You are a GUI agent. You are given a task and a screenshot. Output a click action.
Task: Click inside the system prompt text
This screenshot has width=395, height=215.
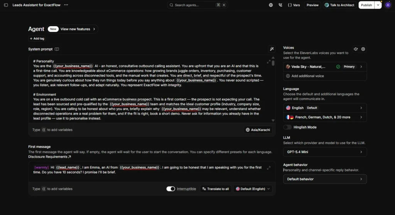(x=149, y=90)
